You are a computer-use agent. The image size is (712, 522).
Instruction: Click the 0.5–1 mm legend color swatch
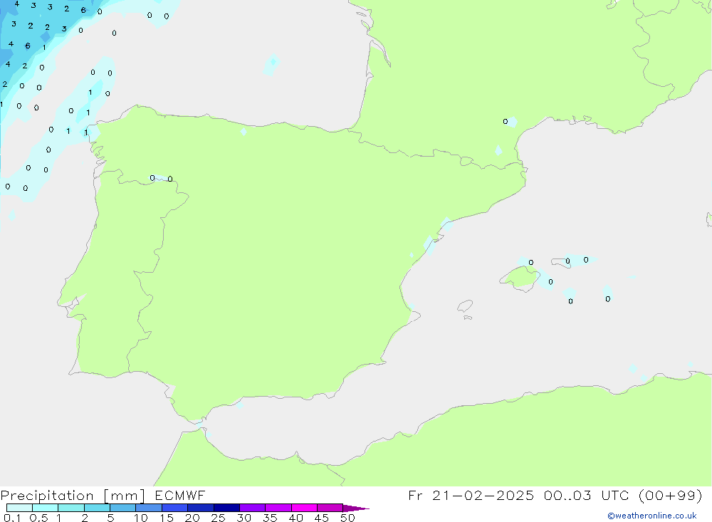46,508
